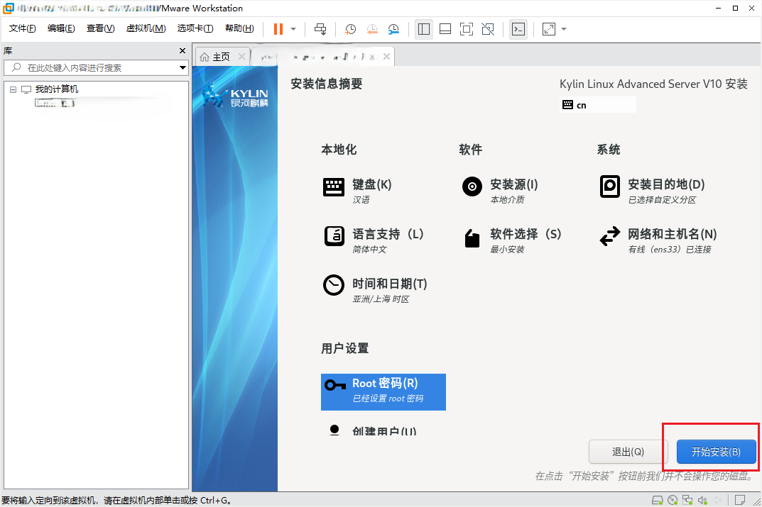Click the language icon beside 语言支持
The height and width of the screenshot is (507, 762).
[334, 236]
